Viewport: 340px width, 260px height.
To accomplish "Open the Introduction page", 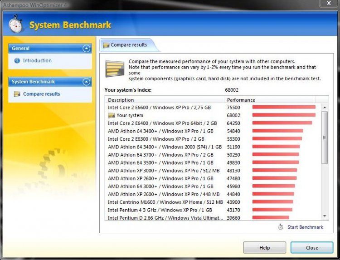I will [x=37, y=60].
